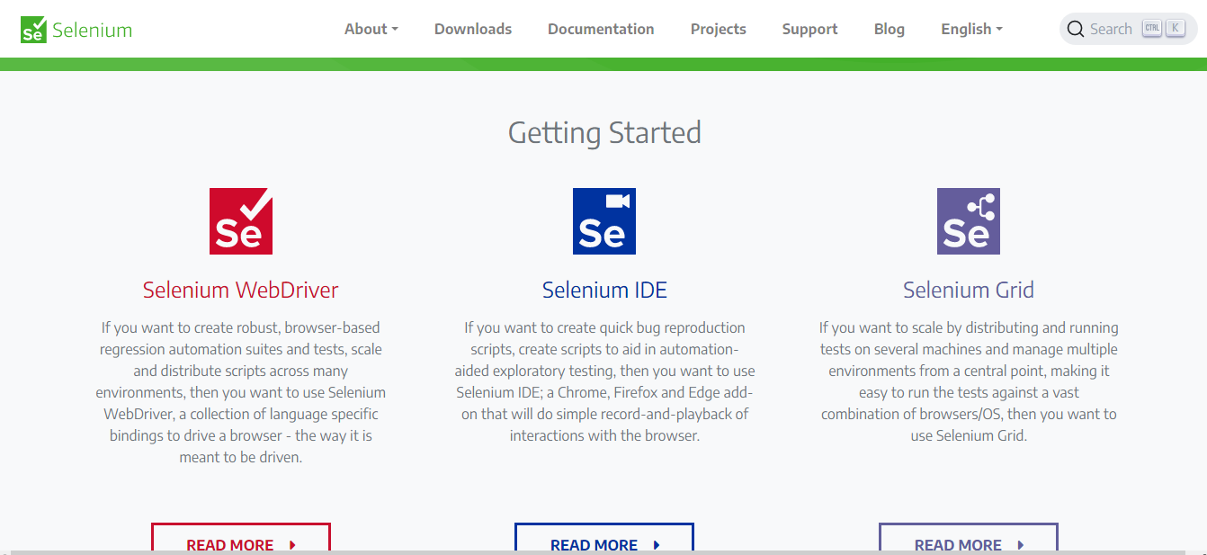This screenshot has height=555, width=1207.
Task: Focus the Search input field
Action: pyautogui.click(x=1112, y=30)
